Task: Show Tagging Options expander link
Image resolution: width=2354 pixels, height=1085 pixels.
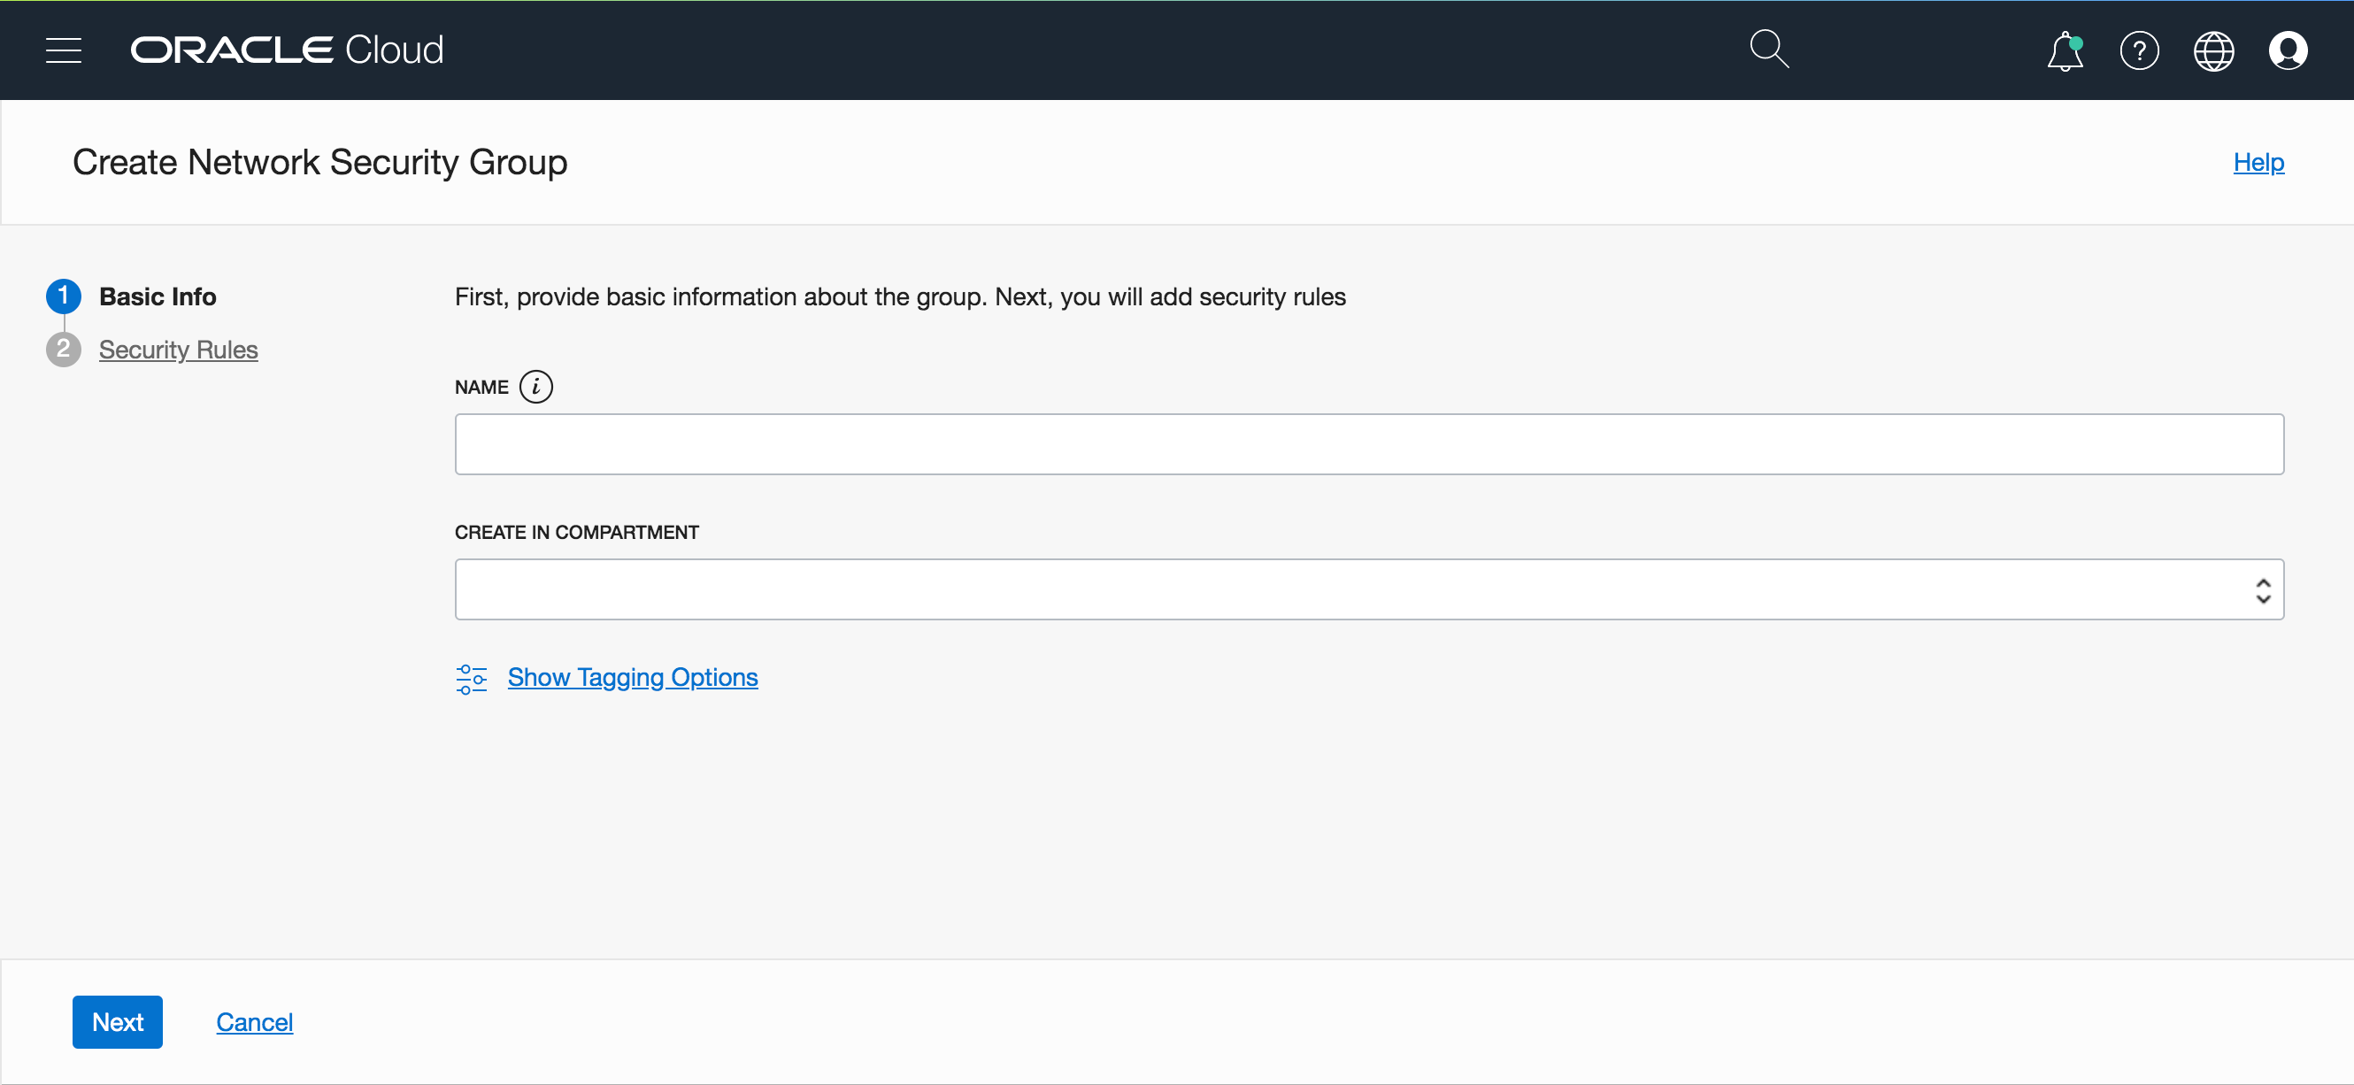Action: pos(633,677)
